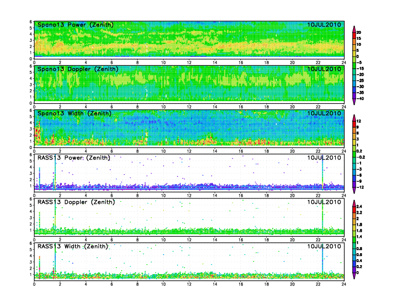Image resolution: width=395 pixels, height=305 pixels.
Task: Click the '2.4' label on the bottom colorbar
Action: click(x=359, y=207)
